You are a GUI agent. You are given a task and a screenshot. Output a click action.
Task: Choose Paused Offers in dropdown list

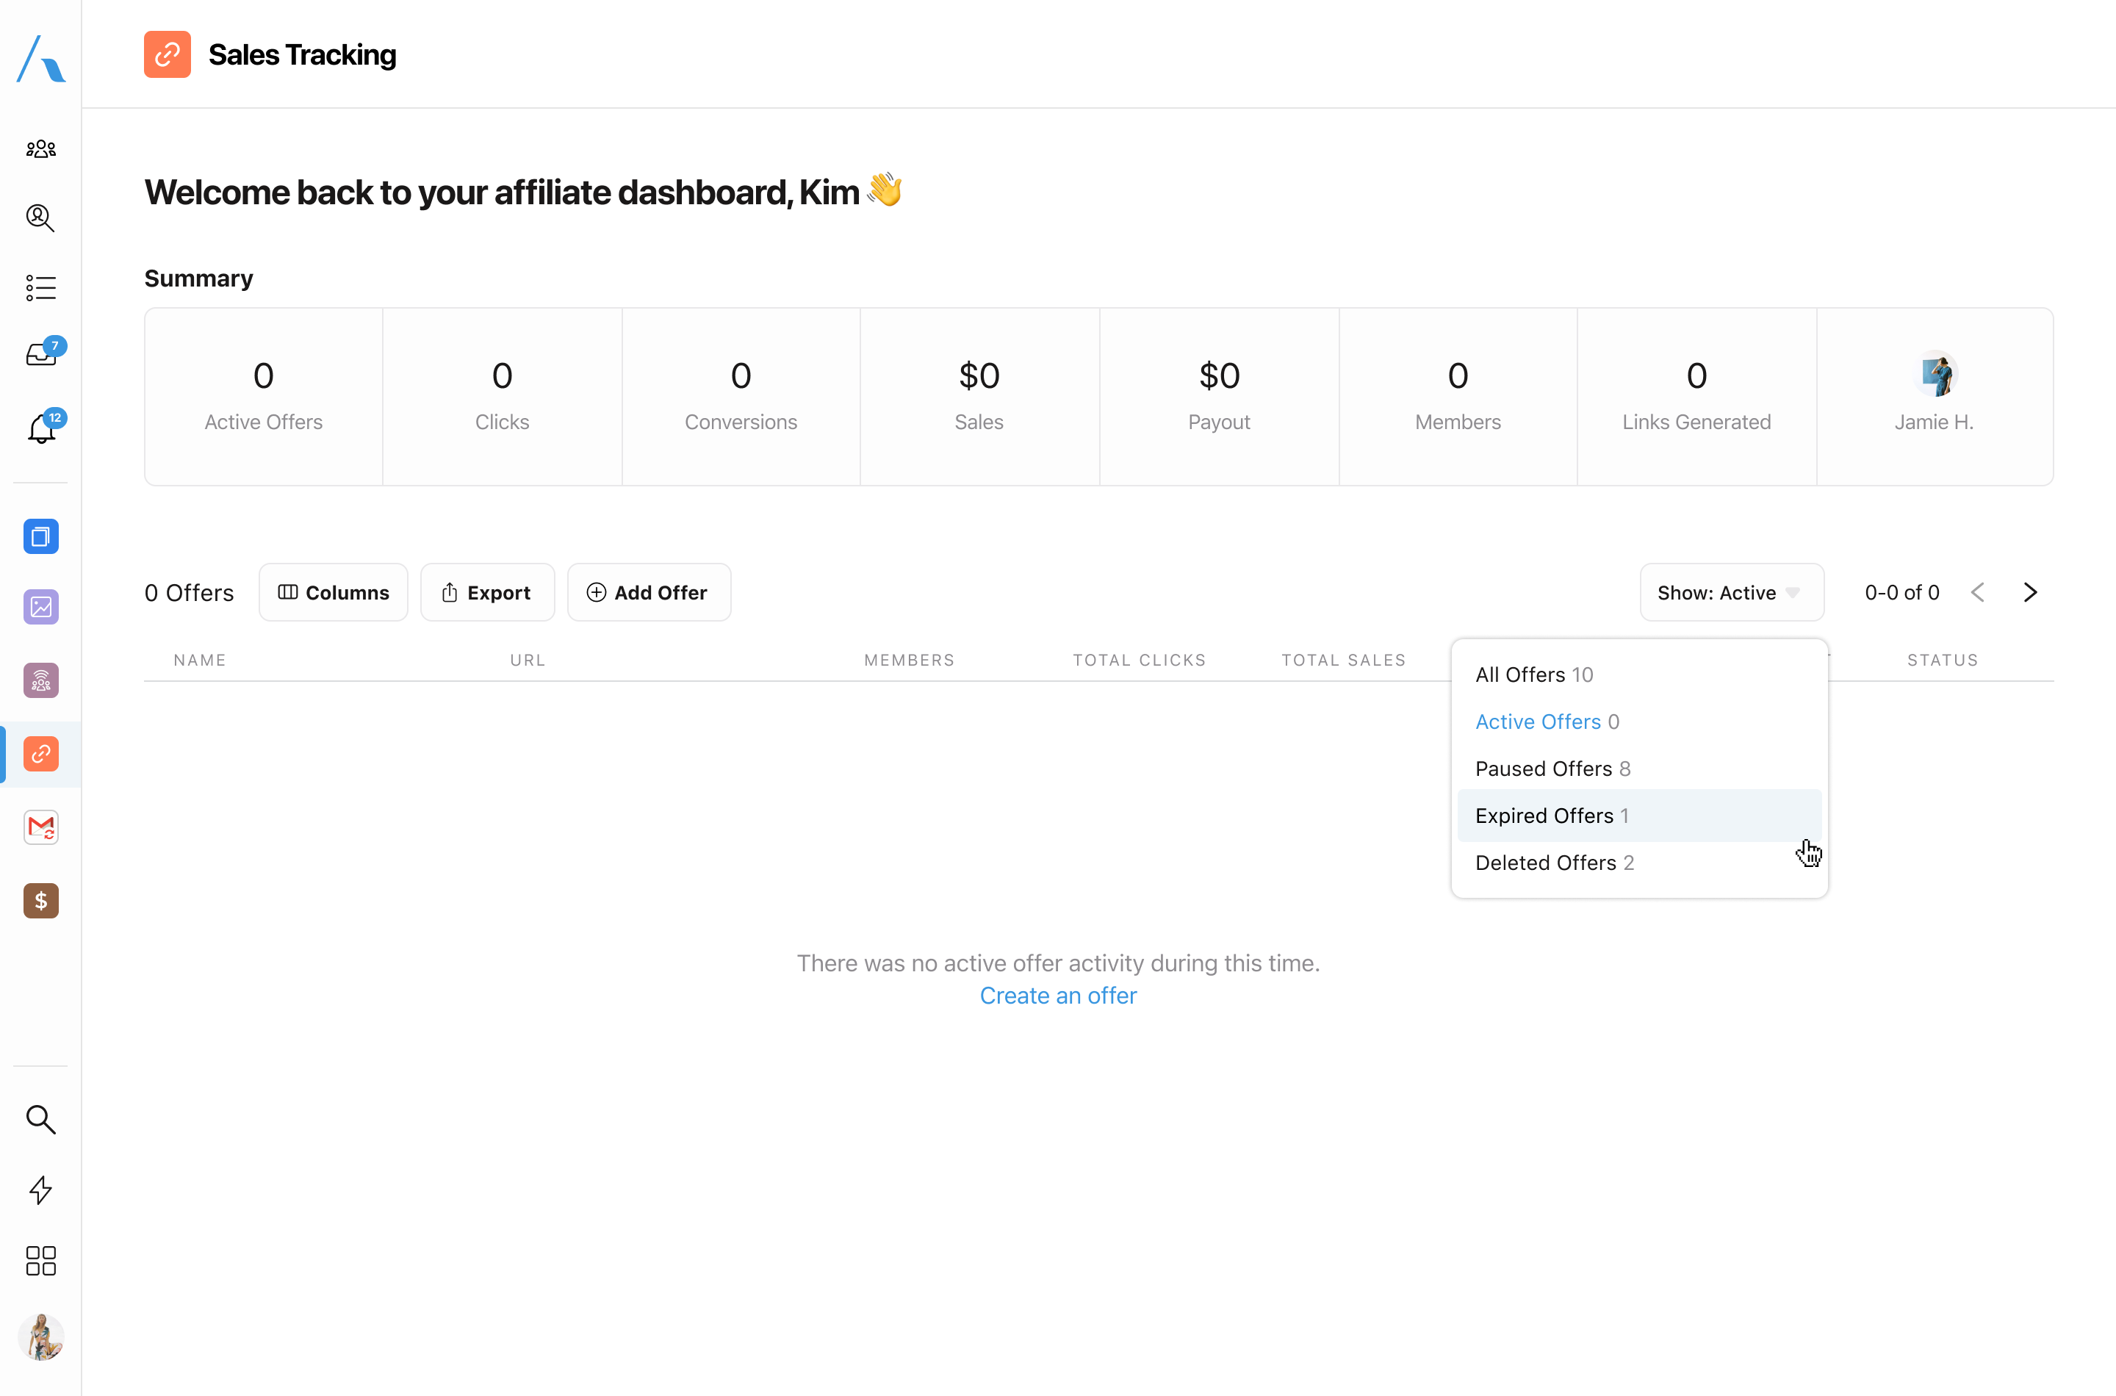(x=1552, y=769)
